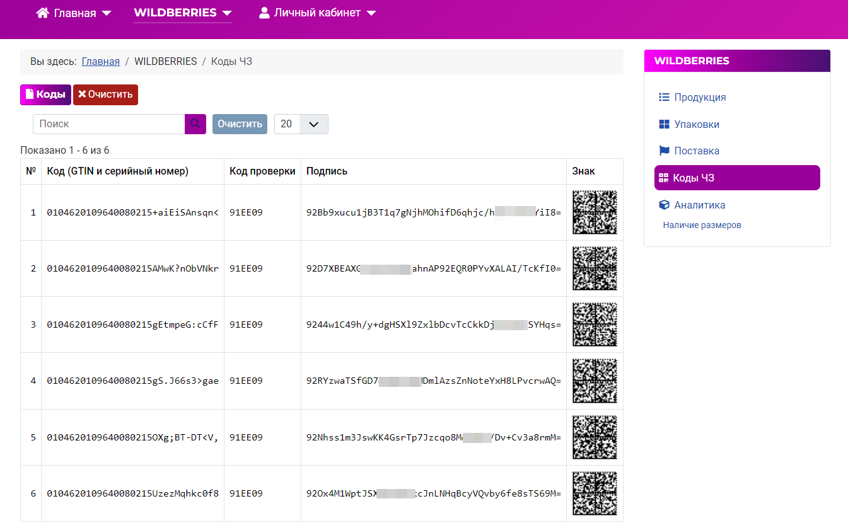Screen dimensions: 848x523
Task: Open Поставка section in the sidebar
Action: [x=696, y=151]
